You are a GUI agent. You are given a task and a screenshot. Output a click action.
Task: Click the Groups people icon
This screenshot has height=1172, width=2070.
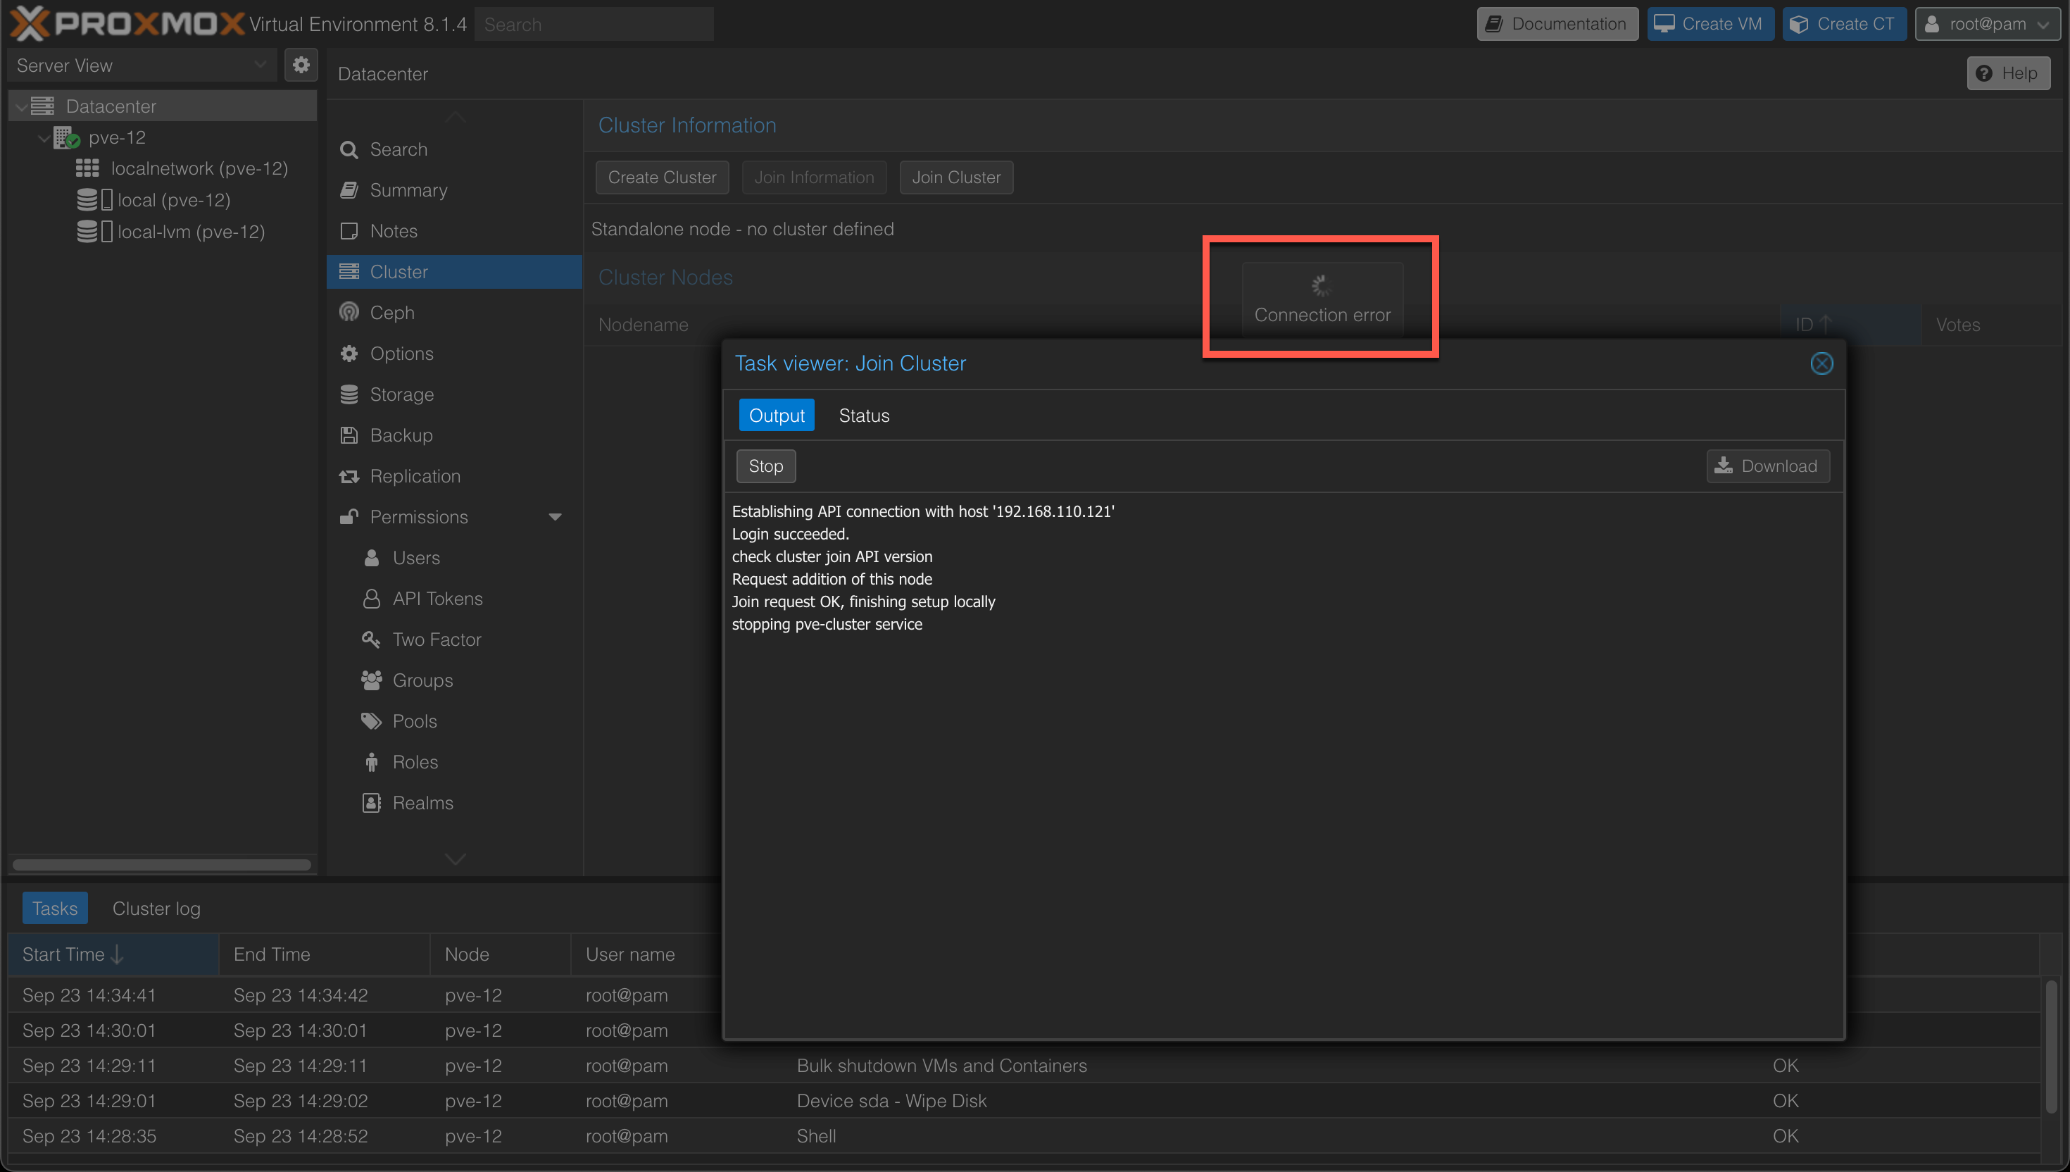pyautogui.click(x=371, y=680)
